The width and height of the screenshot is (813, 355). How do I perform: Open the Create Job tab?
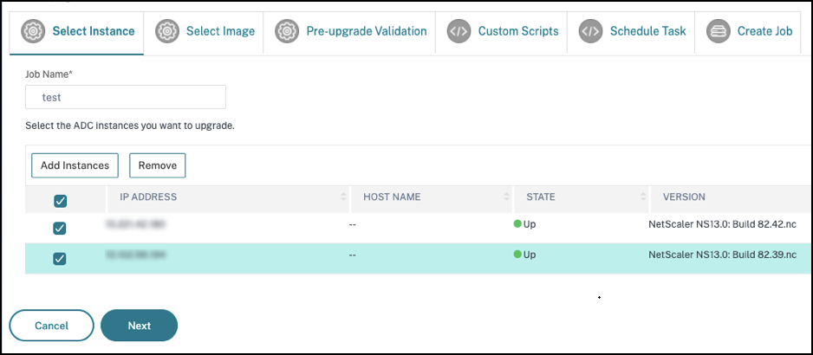pyautogui.click(x=748, y=32)
